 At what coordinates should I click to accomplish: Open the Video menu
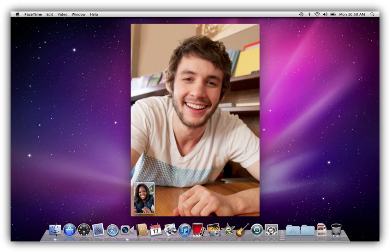(62, 14)
